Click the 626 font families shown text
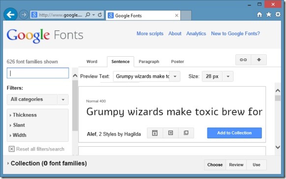286x179 pixels. tap(32, 62)
